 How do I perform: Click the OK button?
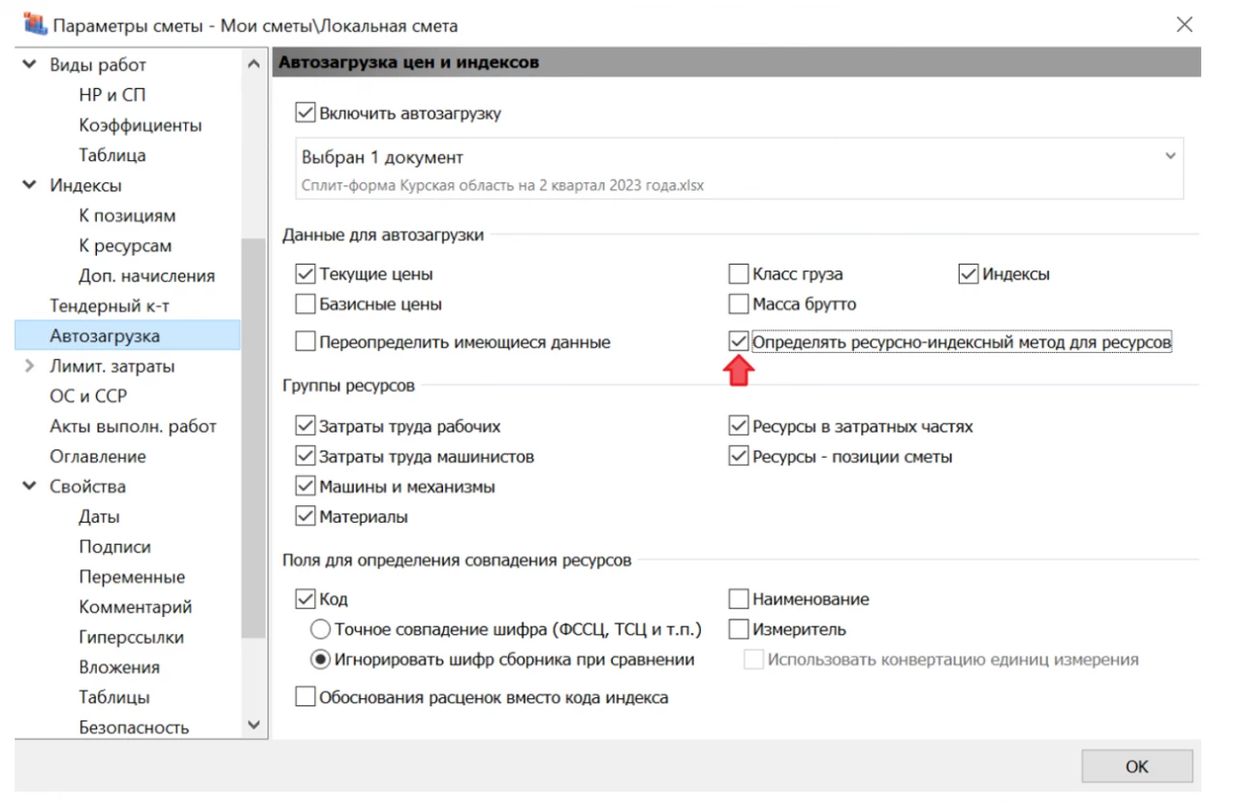coord(1137,766)
